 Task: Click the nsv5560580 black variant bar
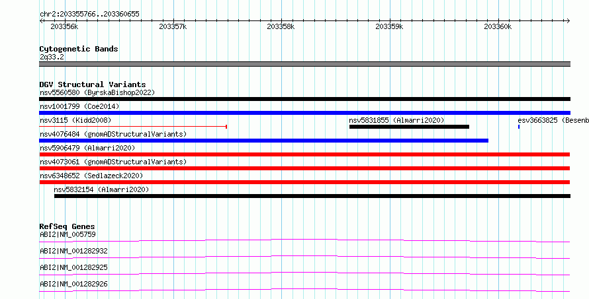point(304,99)
